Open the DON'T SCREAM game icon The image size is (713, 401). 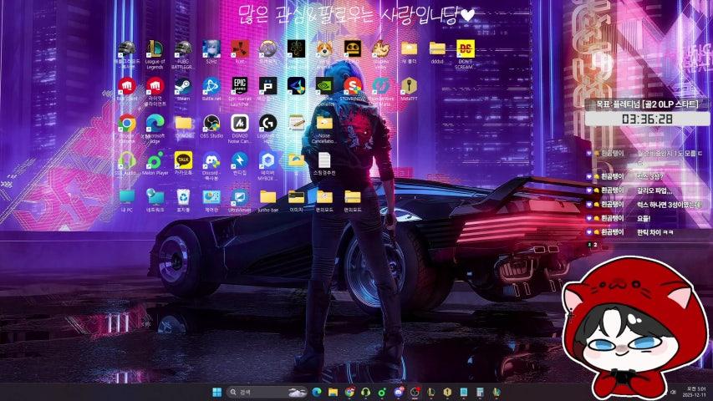[466, 48]
